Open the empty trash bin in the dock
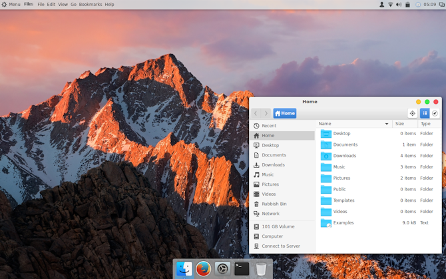The image size is (446, 279). pos(261,268)
